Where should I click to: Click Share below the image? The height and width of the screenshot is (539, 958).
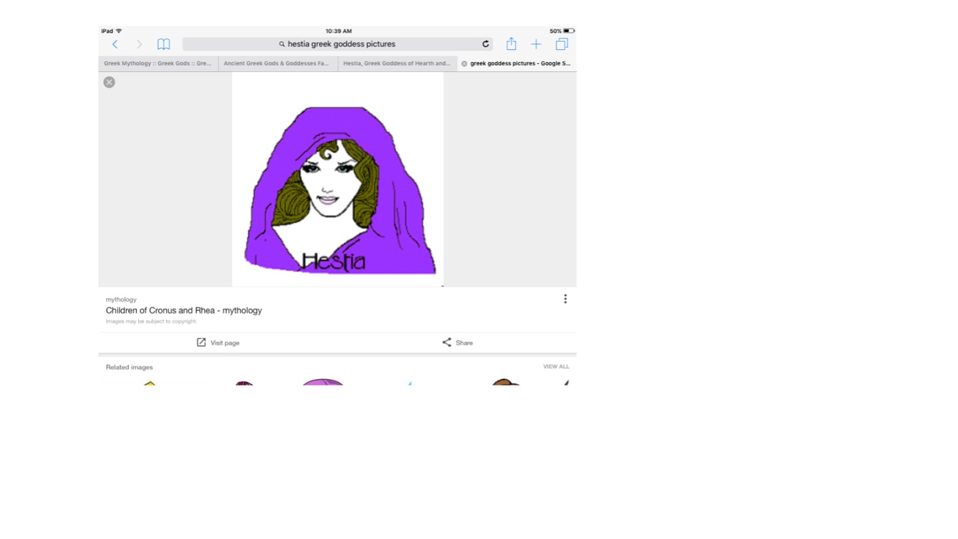457,343
